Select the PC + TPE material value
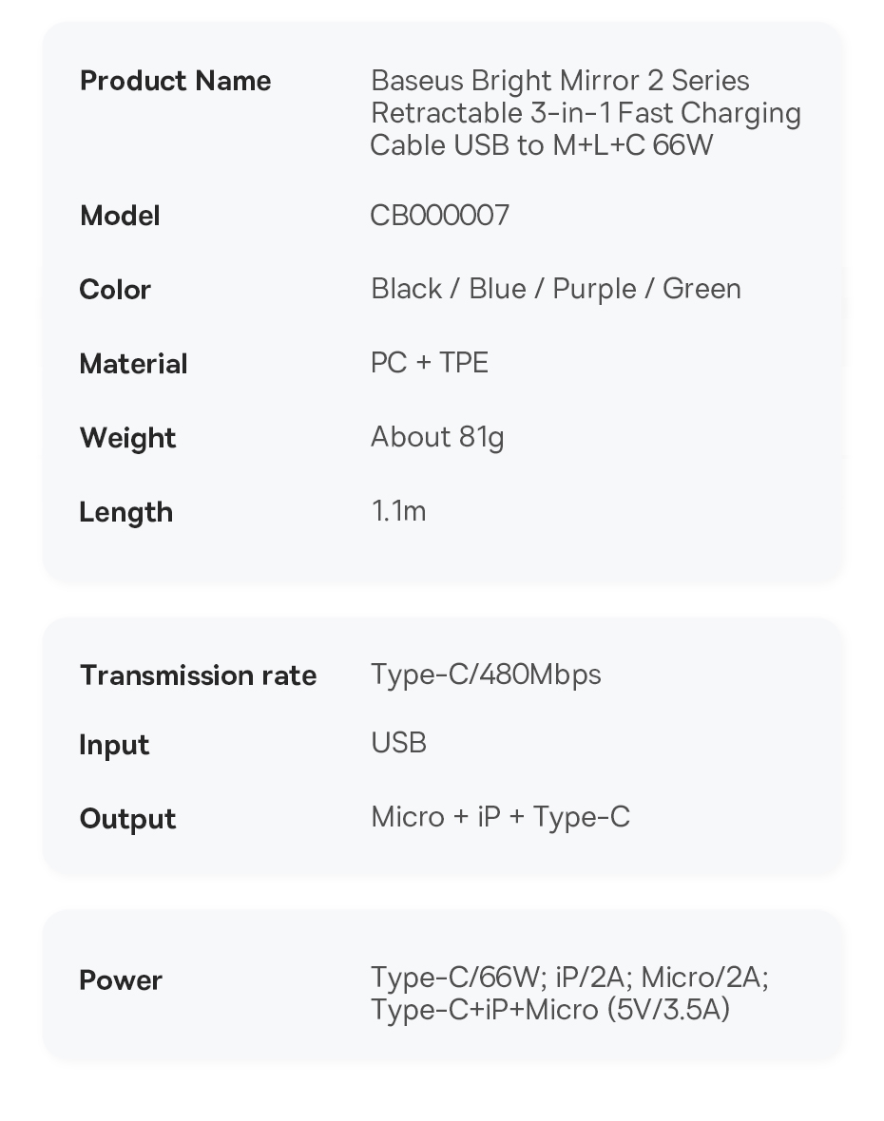 pos(429,363)
